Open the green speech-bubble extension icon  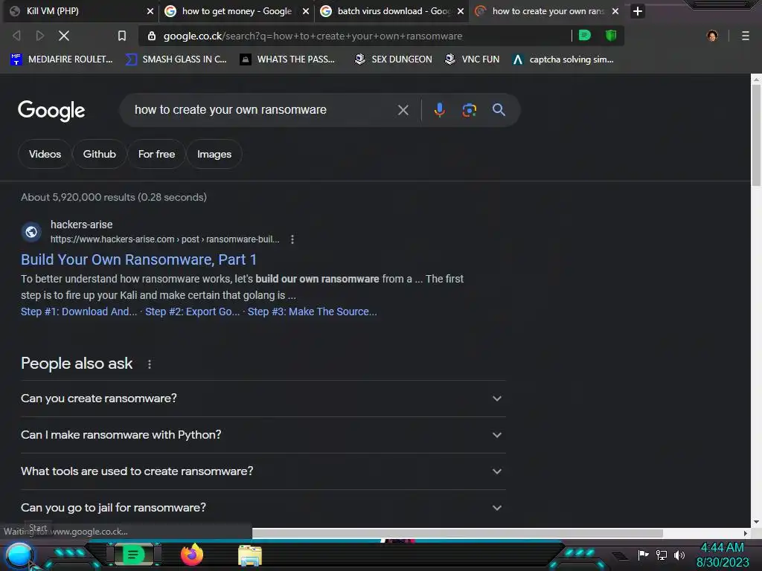(585, 36)
